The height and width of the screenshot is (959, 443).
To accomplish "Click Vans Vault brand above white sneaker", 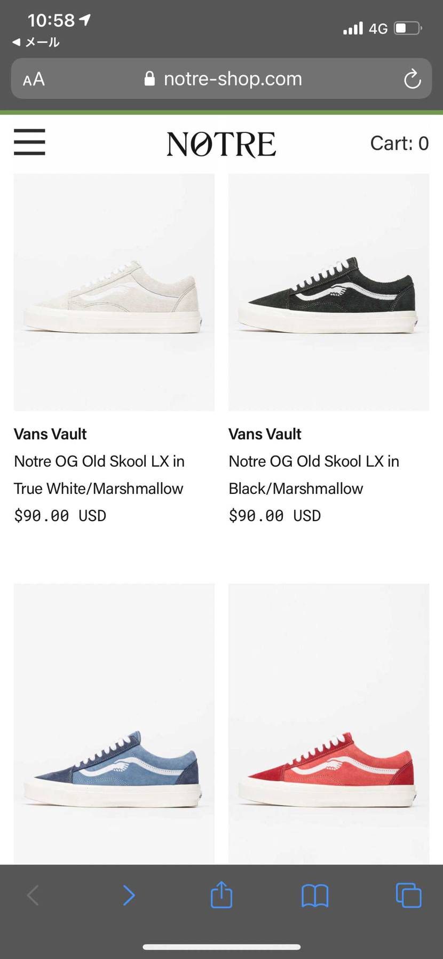I will 50,434.
